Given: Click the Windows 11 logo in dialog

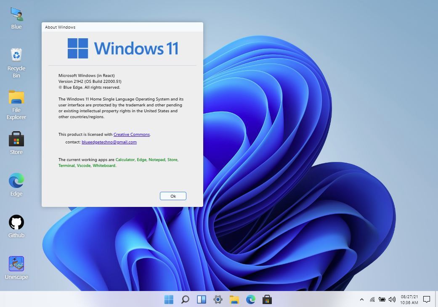Looking at the screenshot, I should 123,48.
